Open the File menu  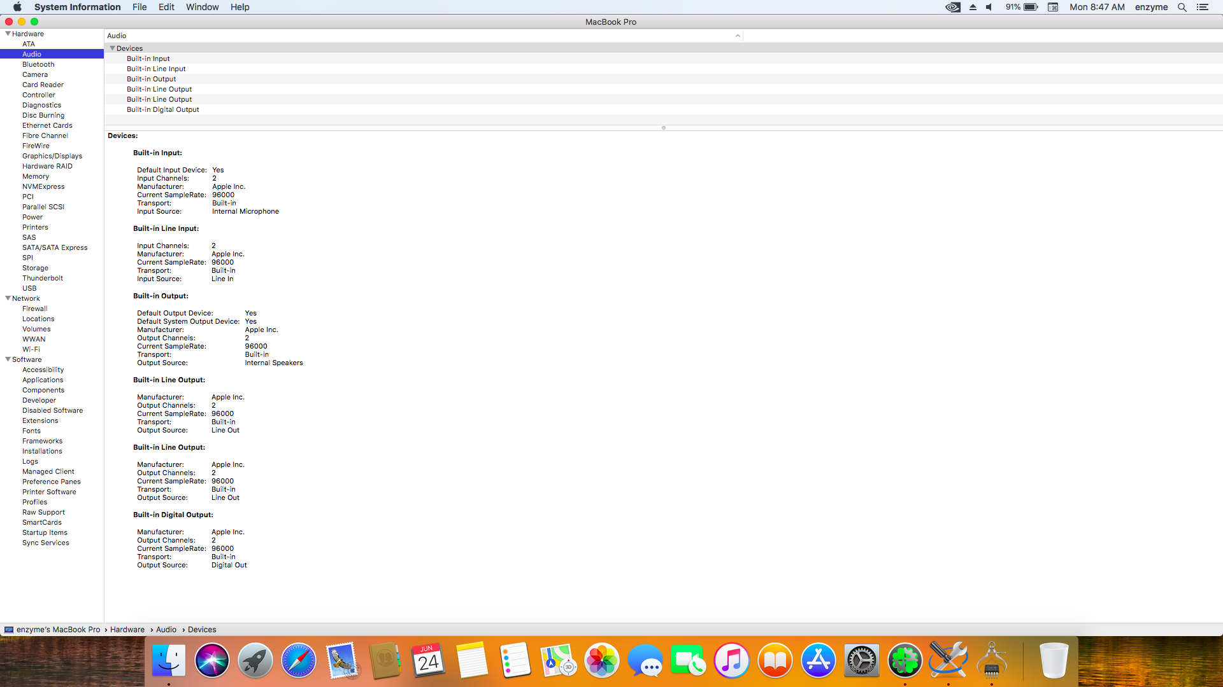click(x=139, y=7)
